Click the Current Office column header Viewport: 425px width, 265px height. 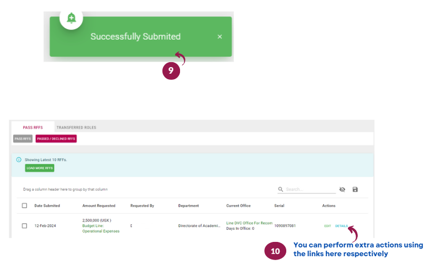pyautogui.click(x=238, y=206)
